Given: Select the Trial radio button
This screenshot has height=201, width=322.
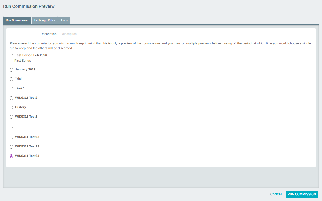Looking at the screenshot, I should click(11, 79).
